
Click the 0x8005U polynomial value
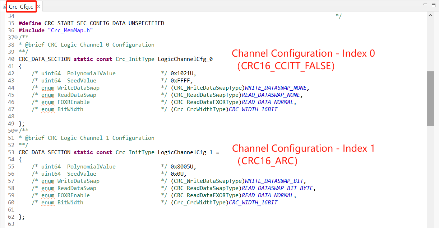183,167
